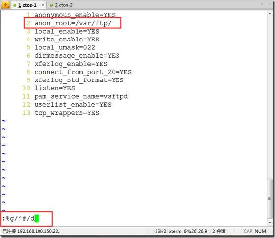The width and height of the screenshot is (275, 238).
Task: Click the line listen=YES
Action: pyautogui.click(x=54, y=88)
